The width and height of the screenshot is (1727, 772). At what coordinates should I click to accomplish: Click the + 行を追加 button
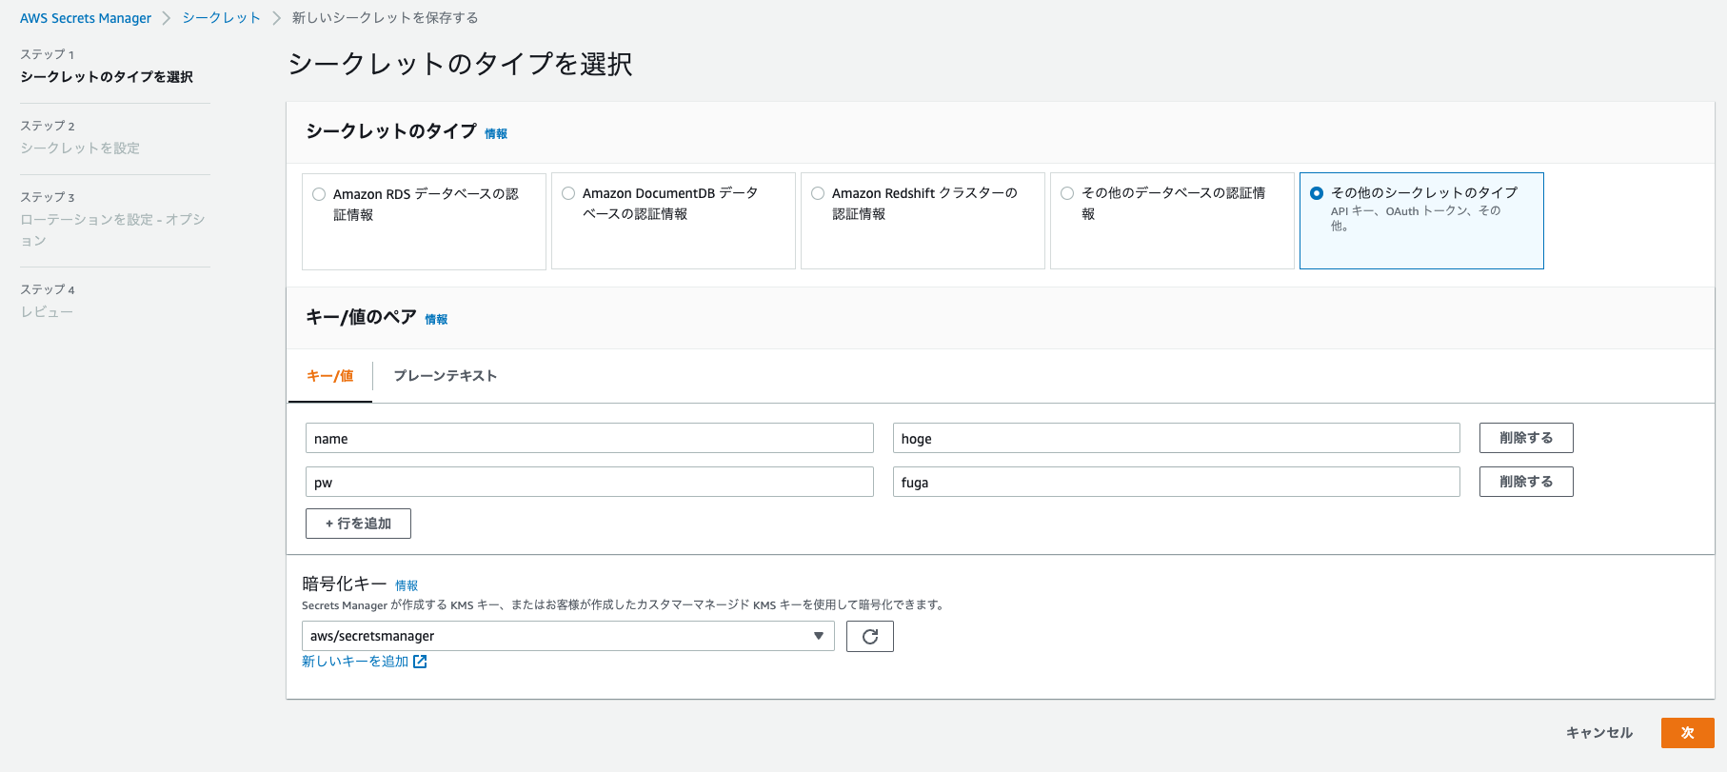coord(358,524)
